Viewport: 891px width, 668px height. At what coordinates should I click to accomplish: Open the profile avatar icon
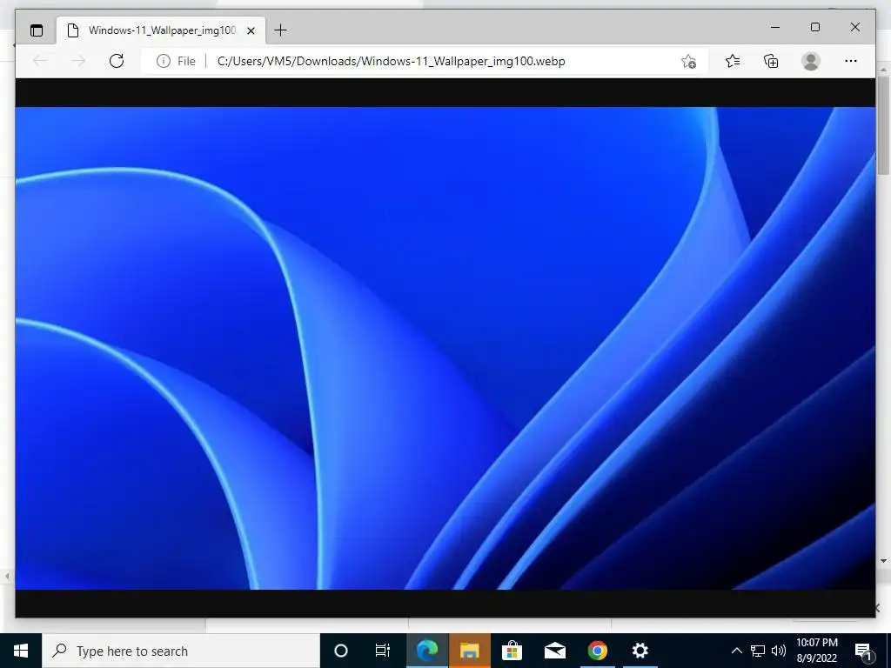click(x=811, y=61)
